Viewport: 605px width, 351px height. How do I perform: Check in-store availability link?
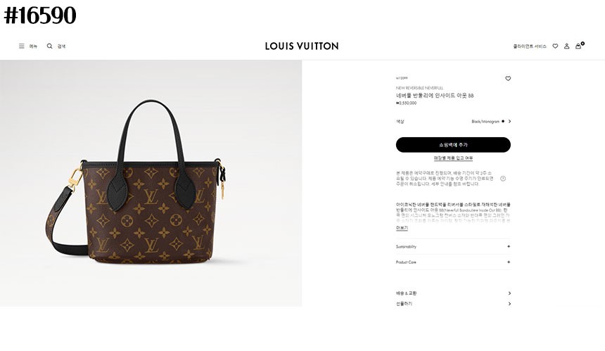click(453, 158)
